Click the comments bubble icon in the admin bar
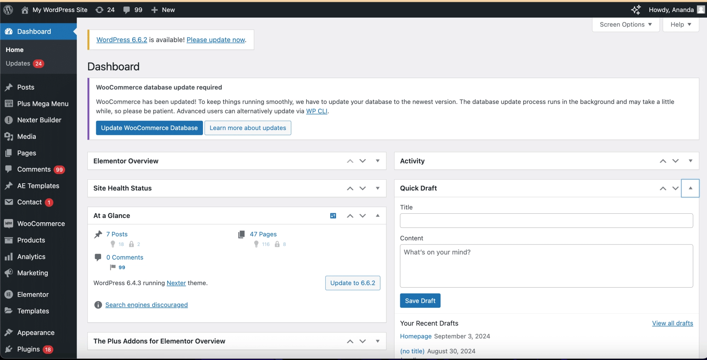The image size is (707, 360). (128, 10)
